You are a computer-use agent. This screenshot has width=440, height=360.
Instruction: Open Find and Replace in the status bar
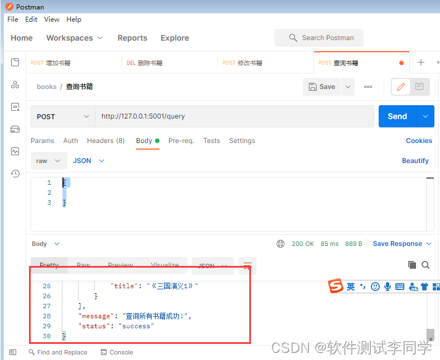pos(58,352)
